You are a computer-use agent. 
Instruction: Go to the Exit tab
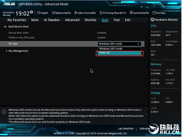[127, 20]
